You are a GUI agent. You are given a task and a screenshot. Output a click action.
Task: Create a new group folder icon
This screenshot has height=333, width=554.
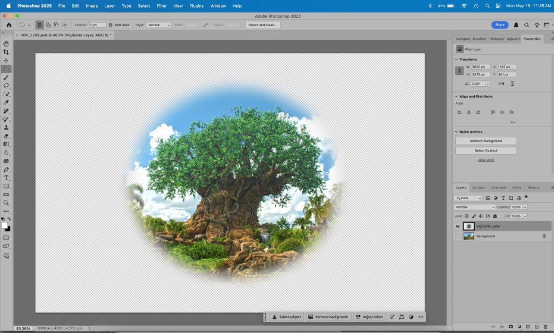528,327
